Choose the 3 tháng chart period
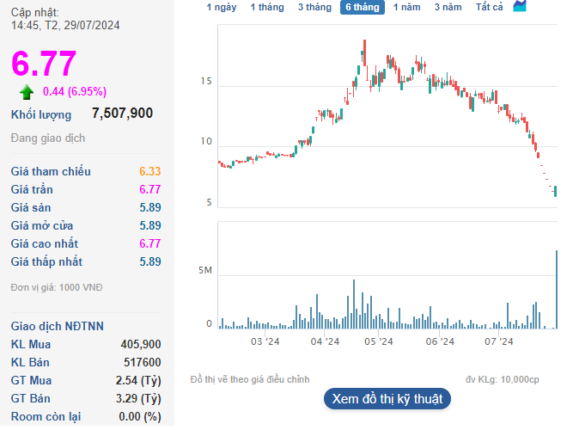 314,7
